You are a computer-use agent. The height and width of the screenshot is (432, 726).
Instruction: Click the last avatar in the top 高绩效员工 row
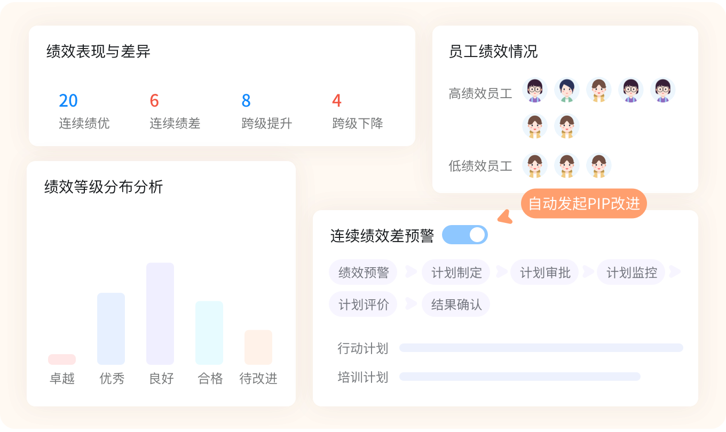point(662,90)
